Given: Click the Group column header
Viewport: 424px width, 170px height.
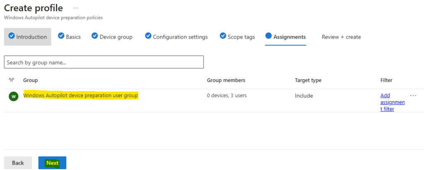Looking at the screenshot, I should (x=31, y=80).
